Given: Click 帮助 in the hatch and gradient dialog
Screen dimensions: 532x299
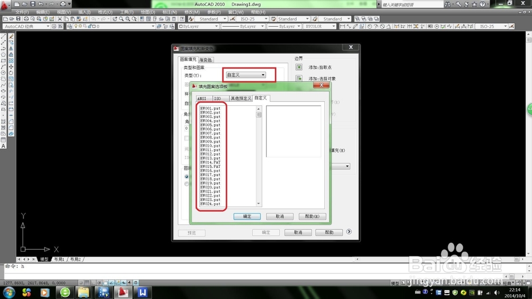Looking at the screenshot, I should pos(329,232).
